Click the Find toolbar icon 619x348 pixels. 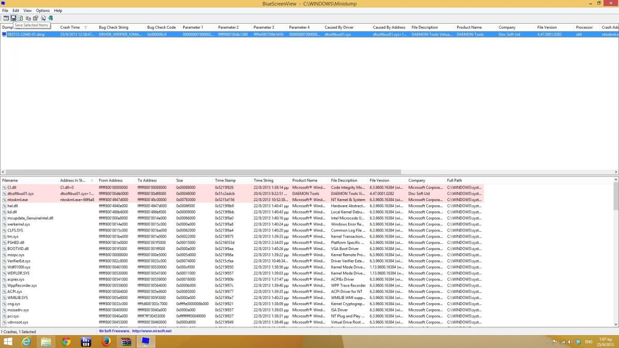coord(43,18)
